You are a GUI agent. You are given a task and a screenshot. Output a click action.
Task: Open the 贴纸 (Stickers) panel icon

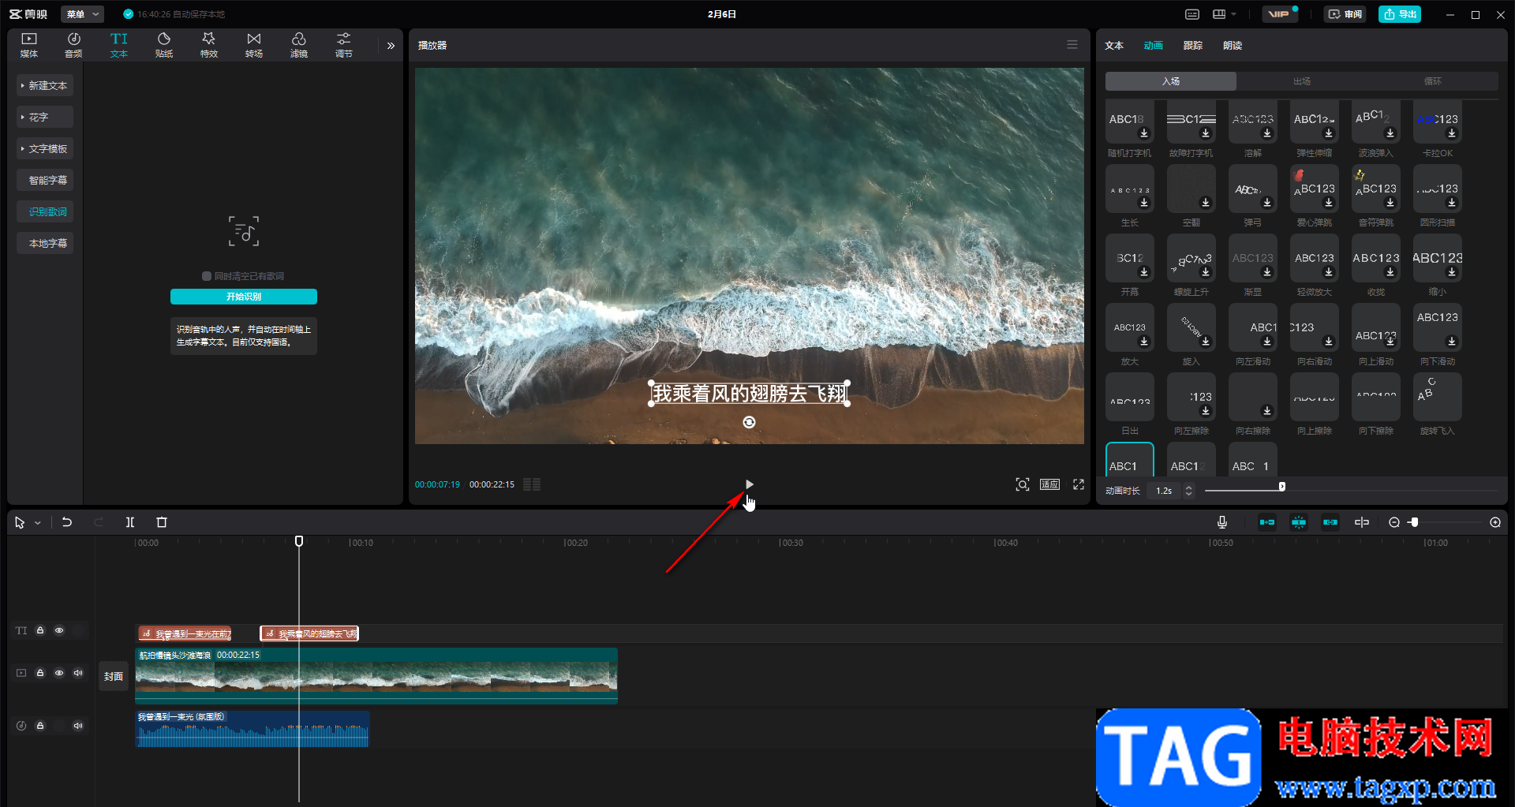click(164, 45)
